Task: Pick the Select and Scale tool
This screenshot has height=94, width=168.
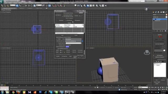Action: (x=34, y=5)
